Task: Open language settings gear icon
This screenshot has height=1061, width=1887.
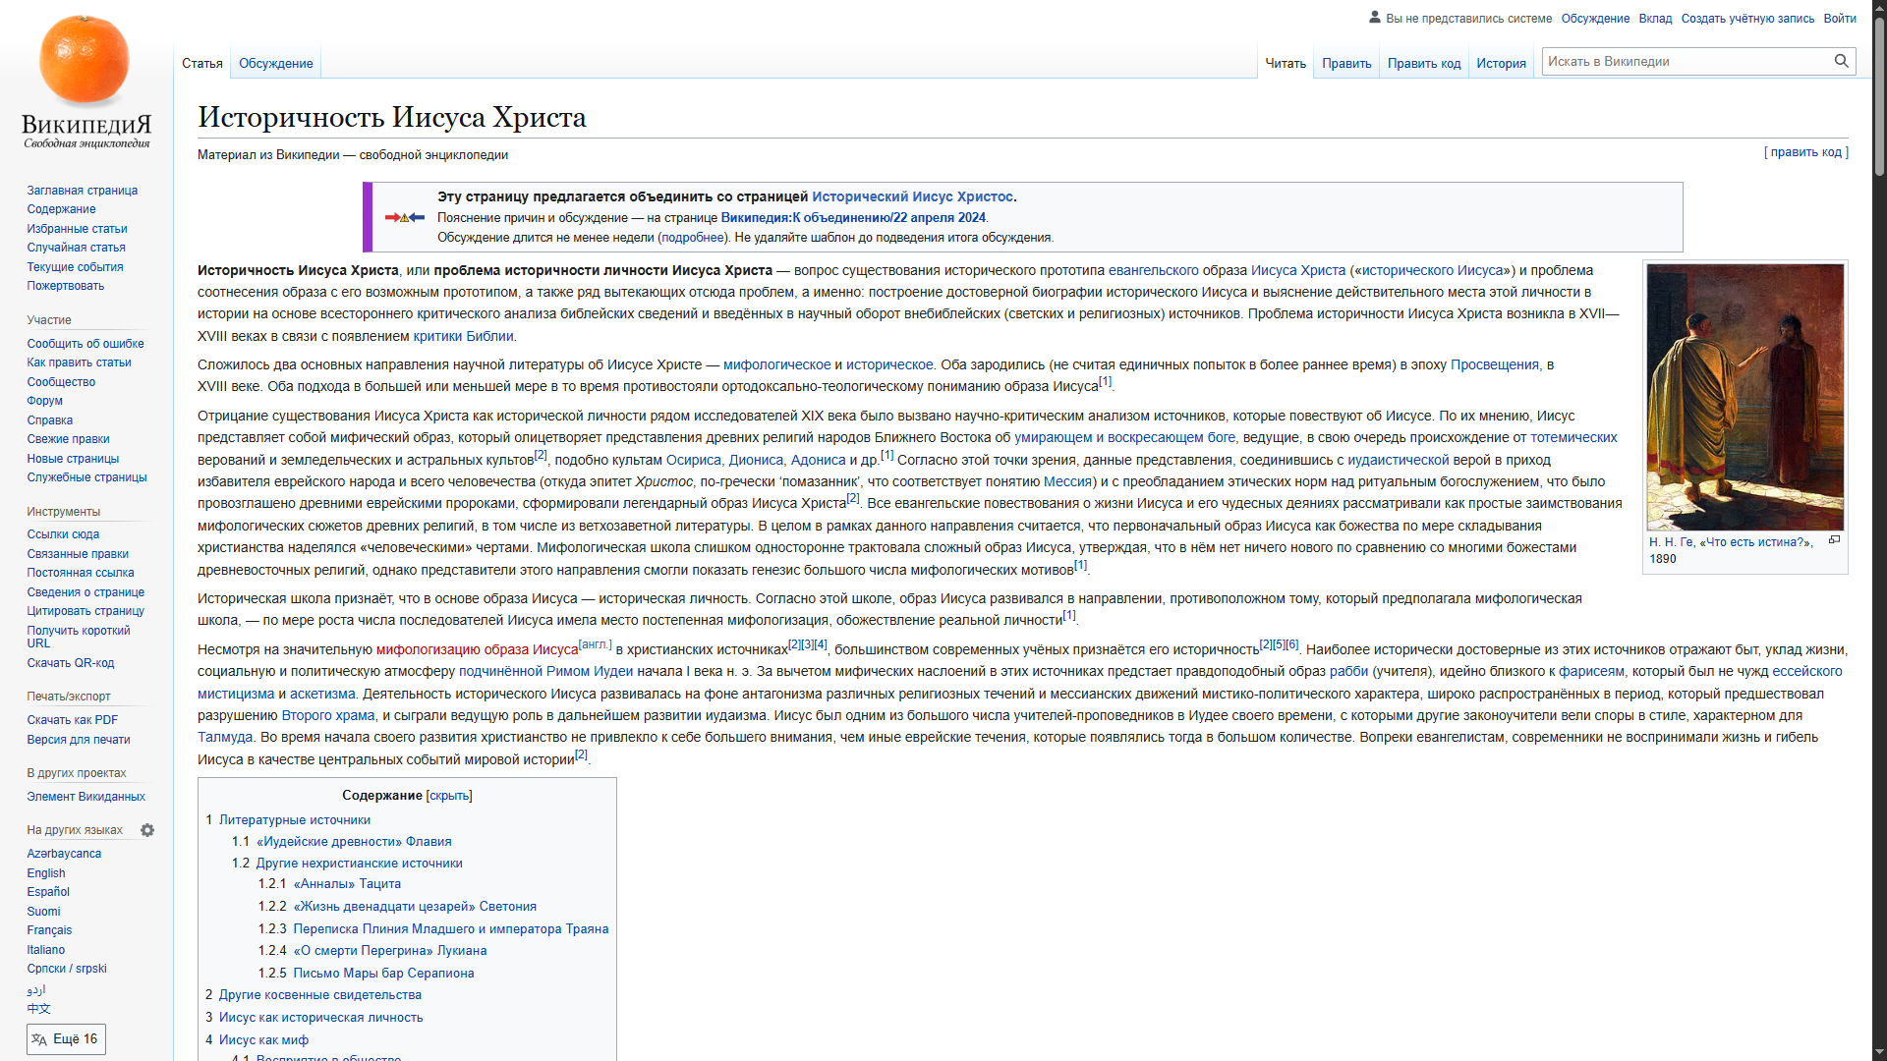Action: [x=147, y=830]
